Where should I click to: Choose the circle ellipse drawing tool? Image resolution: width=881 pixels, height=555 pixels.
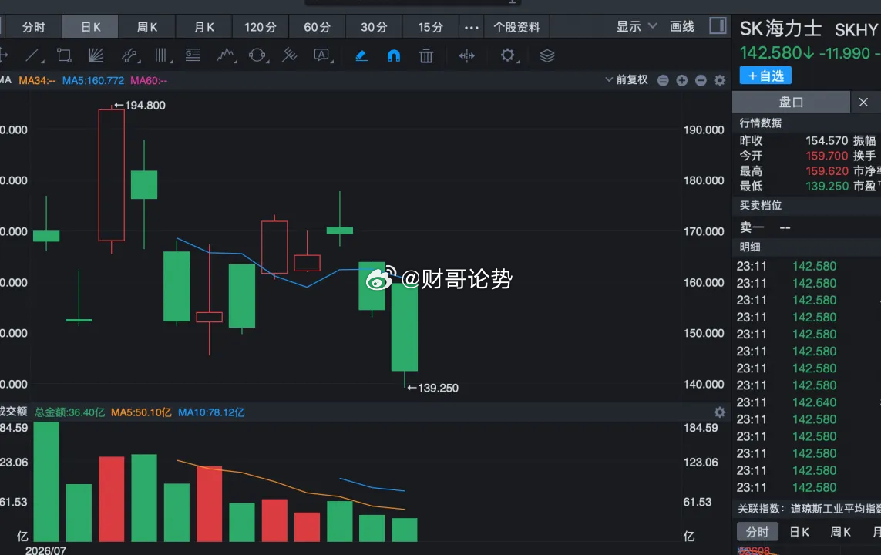click(257, 55)
